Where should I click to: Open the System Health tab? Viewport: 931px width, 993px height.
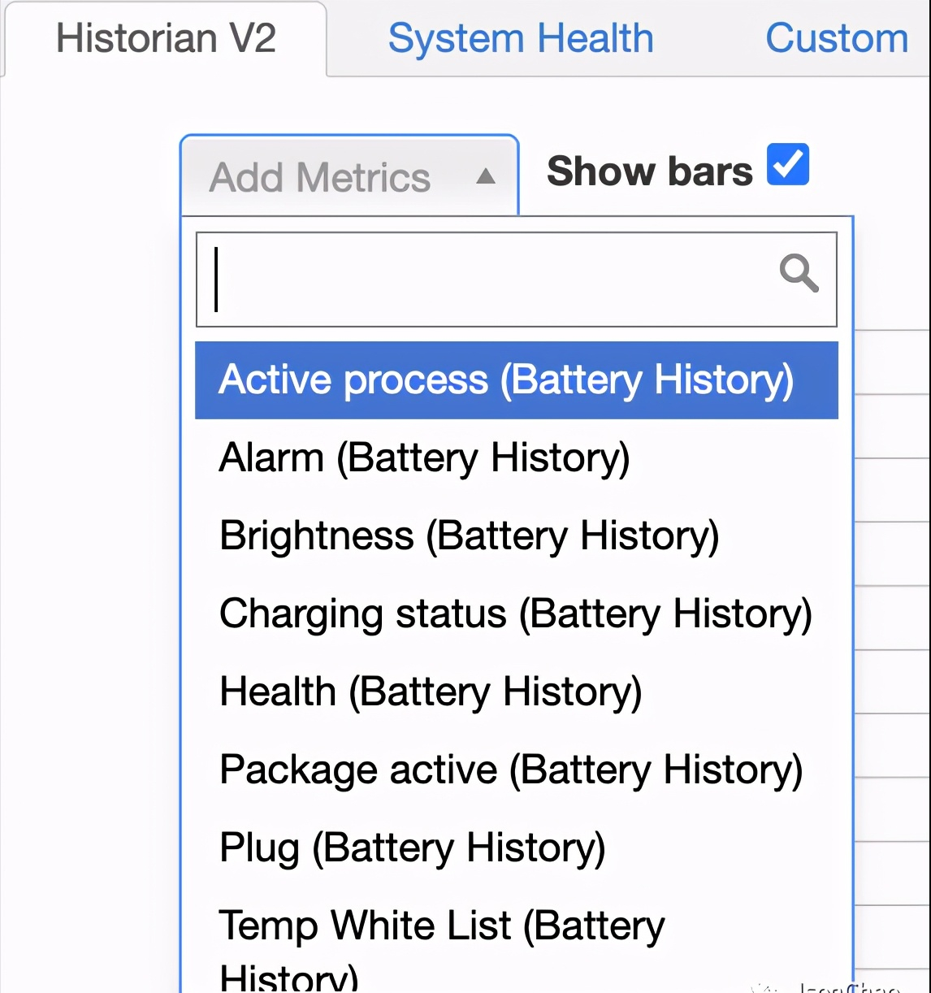pos(521,39)
